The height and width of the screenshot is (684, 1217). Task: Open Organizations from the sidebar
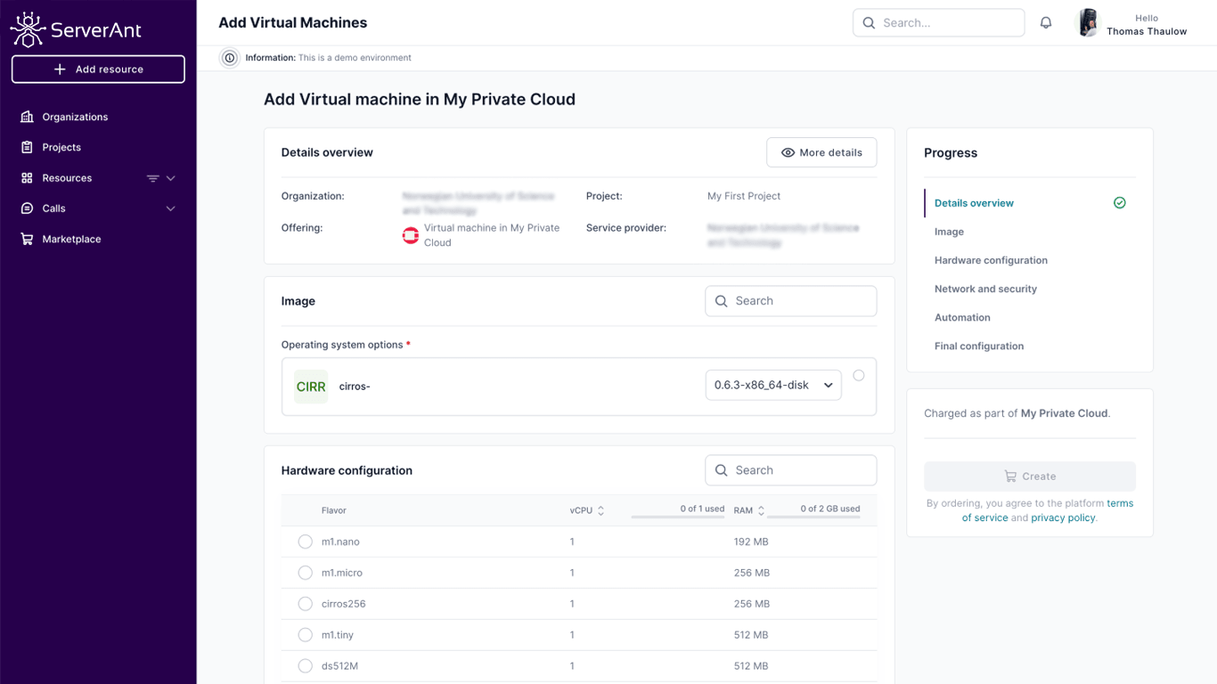pos(75,117)
